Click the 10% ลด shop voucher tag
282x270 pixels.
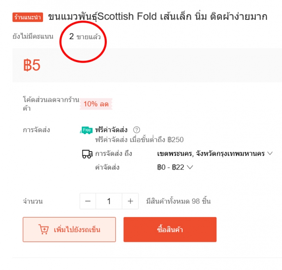(96, 104)
